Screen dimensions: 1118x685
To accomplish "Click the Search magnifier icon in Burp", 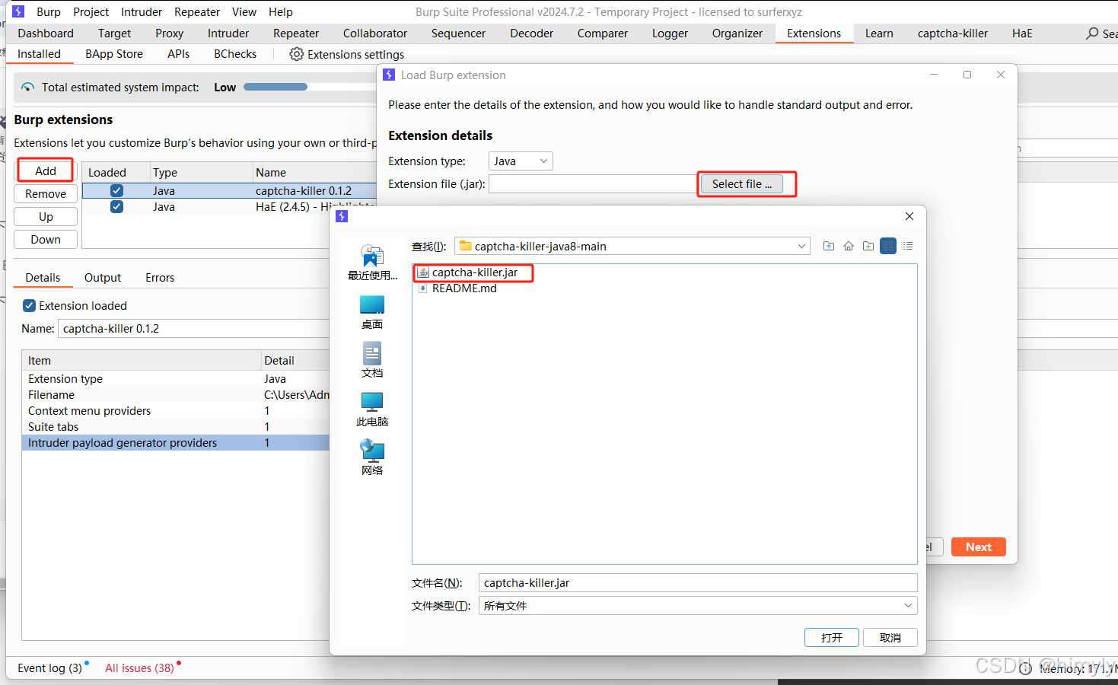I will click(x=1092, y=33).
